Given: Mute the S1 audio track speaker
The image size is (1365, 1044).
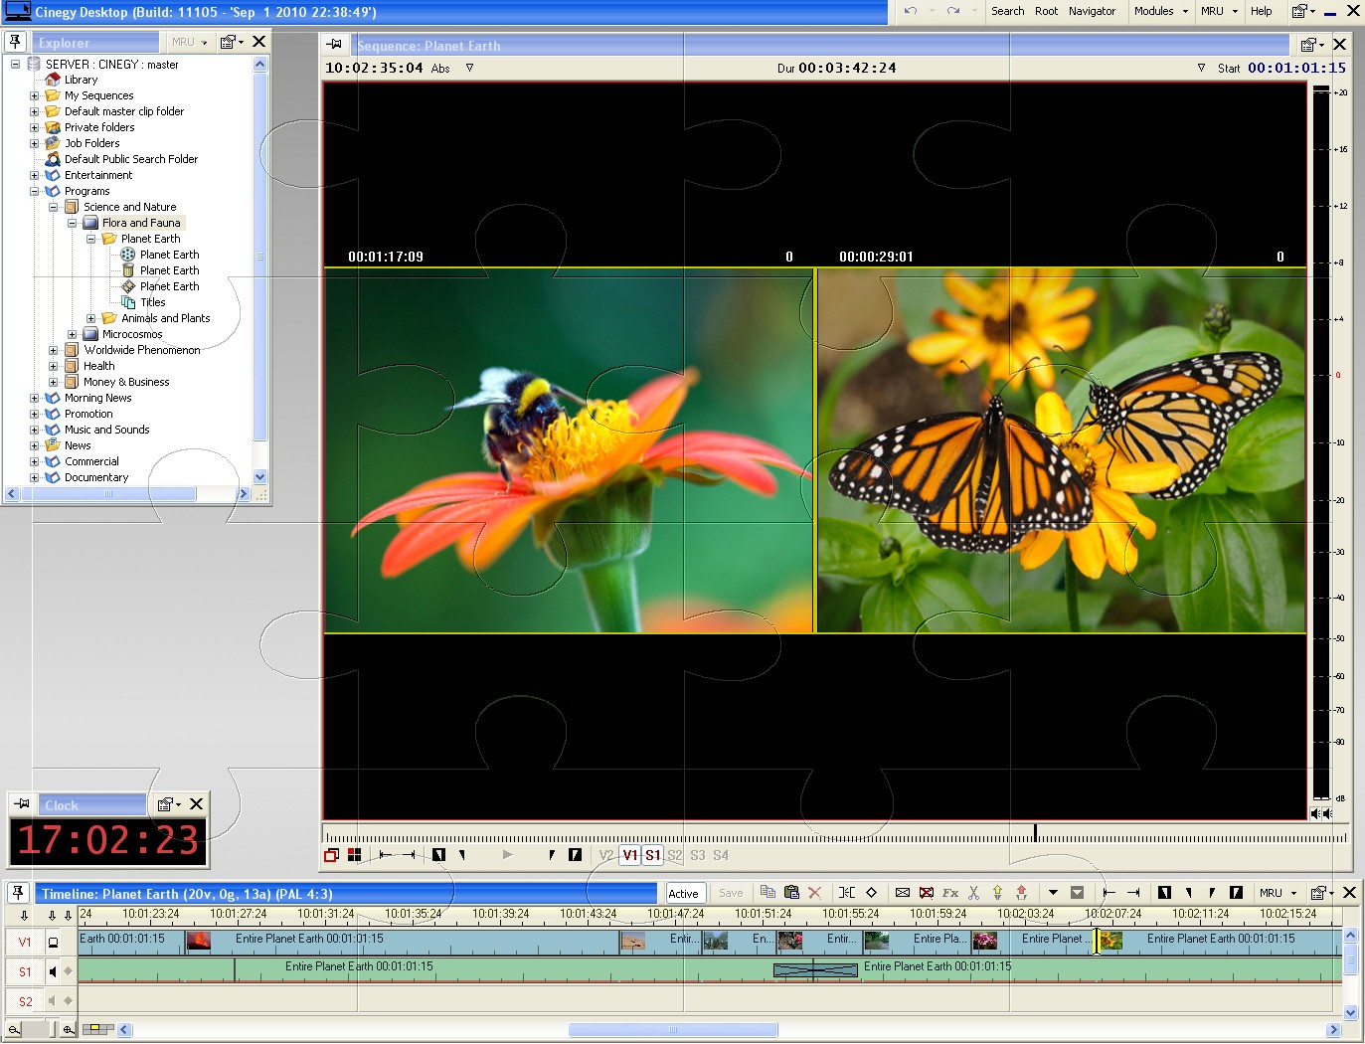Looking at the screenshot, I should (53, 971).
